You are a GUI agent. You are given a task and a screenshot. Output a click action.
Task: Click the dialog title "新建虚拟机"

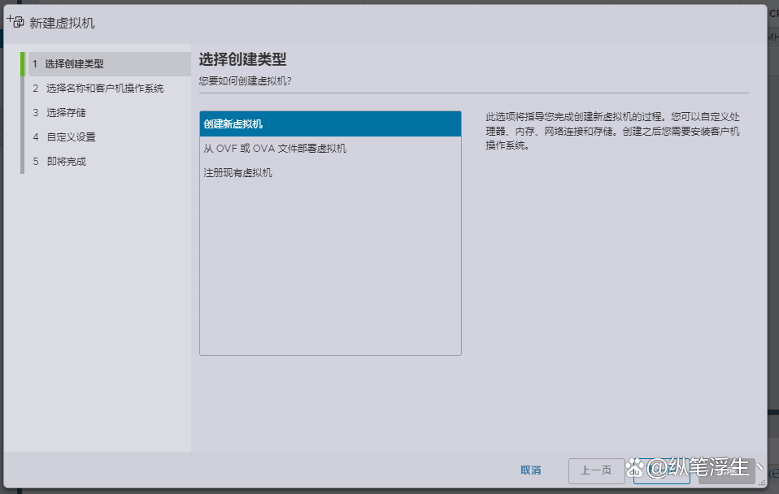[x=63, y=23]
